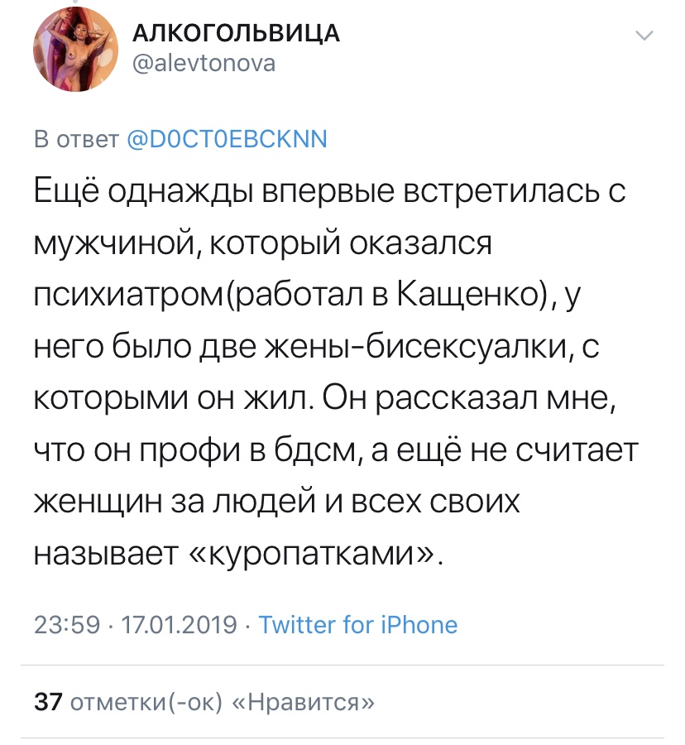This screenshot has height=745, width=685.
Task: View the «Нравится» likes list
Action: point(303,702)
